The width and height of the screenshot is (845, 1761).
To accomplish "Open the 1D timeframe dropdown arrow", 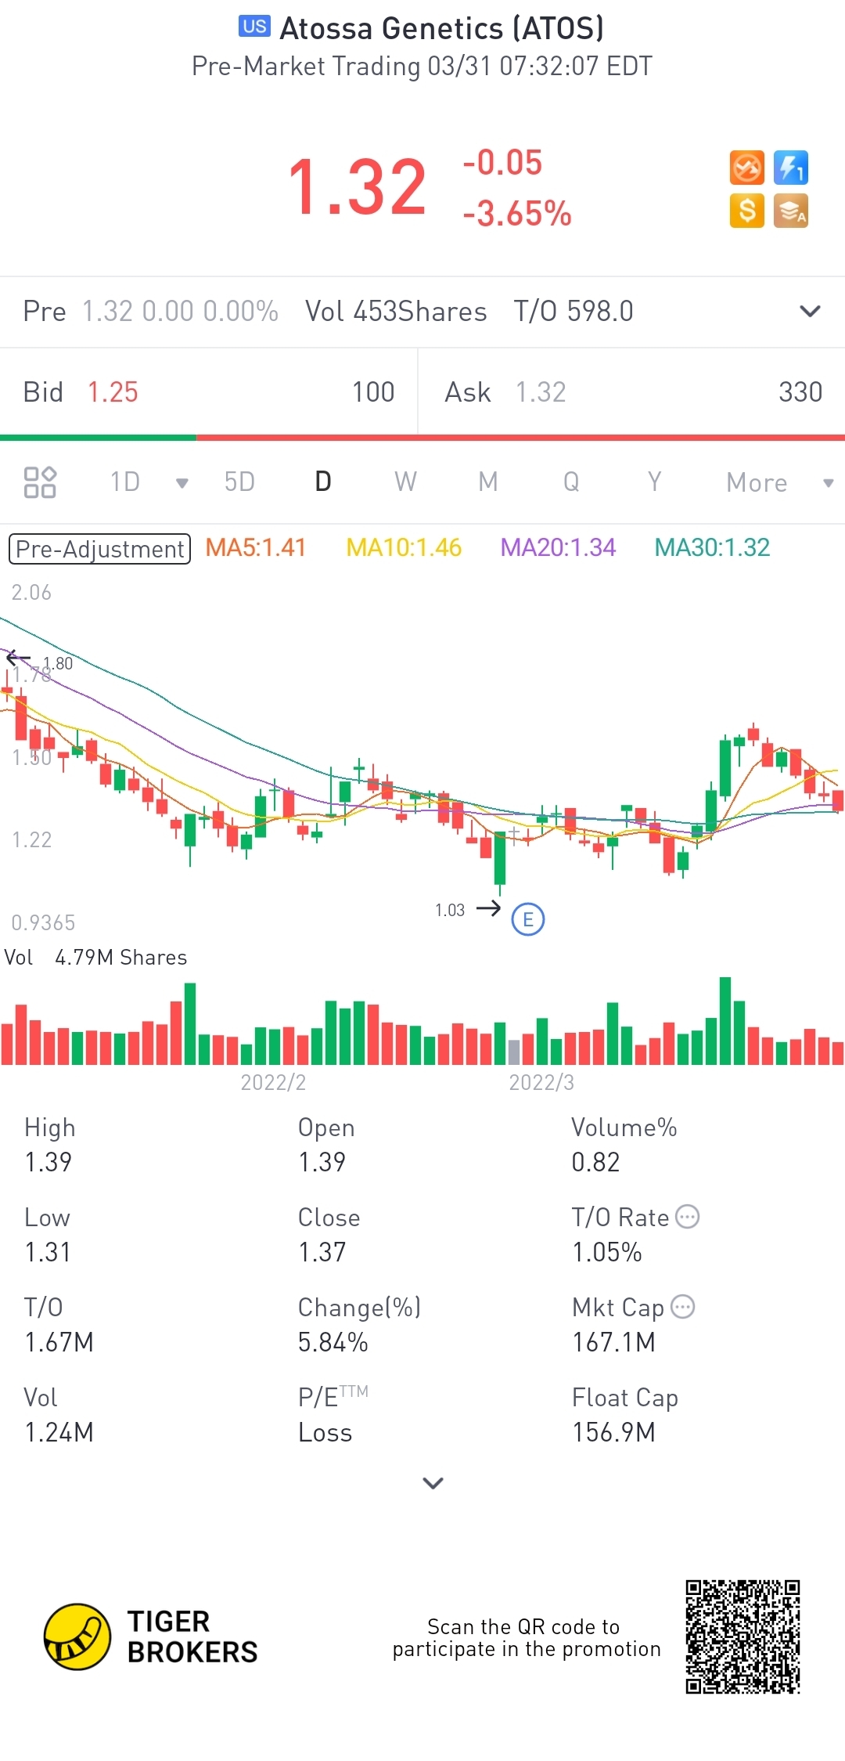I will click(182, 483).
